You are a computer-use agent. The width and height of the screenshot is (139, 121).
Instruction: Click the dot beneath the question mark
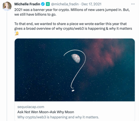point(73,91)
